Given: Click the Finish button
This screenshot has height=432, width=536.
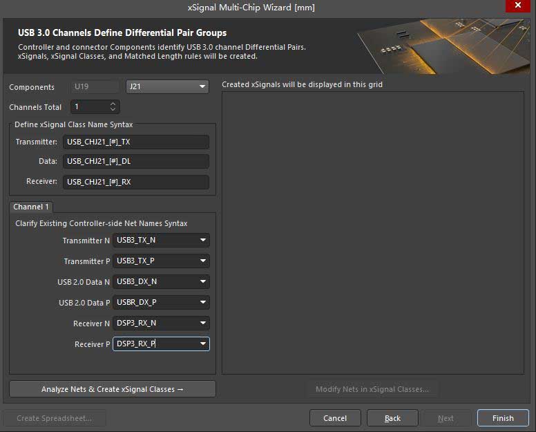Looking at the screenshot, I should tap(503, 418).
